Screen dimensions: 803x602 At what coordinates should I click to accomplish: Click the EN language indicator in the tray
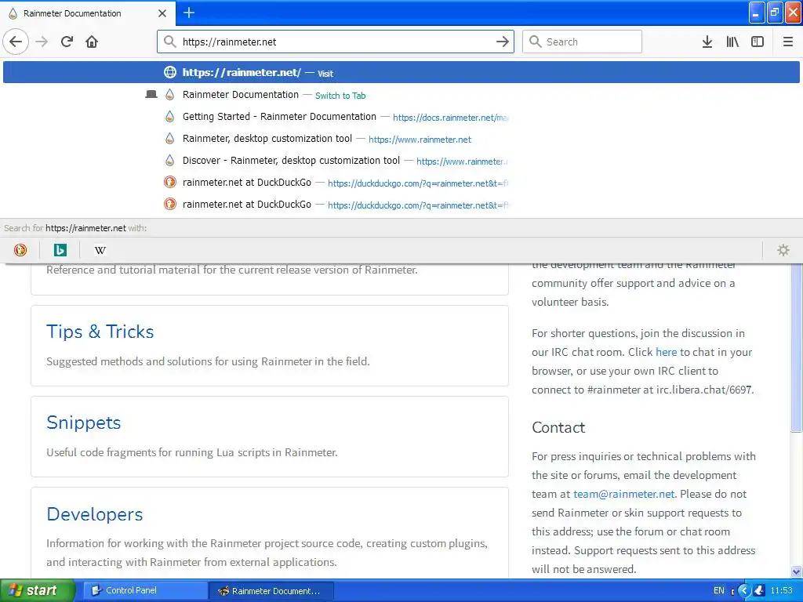tap(718, 590)
